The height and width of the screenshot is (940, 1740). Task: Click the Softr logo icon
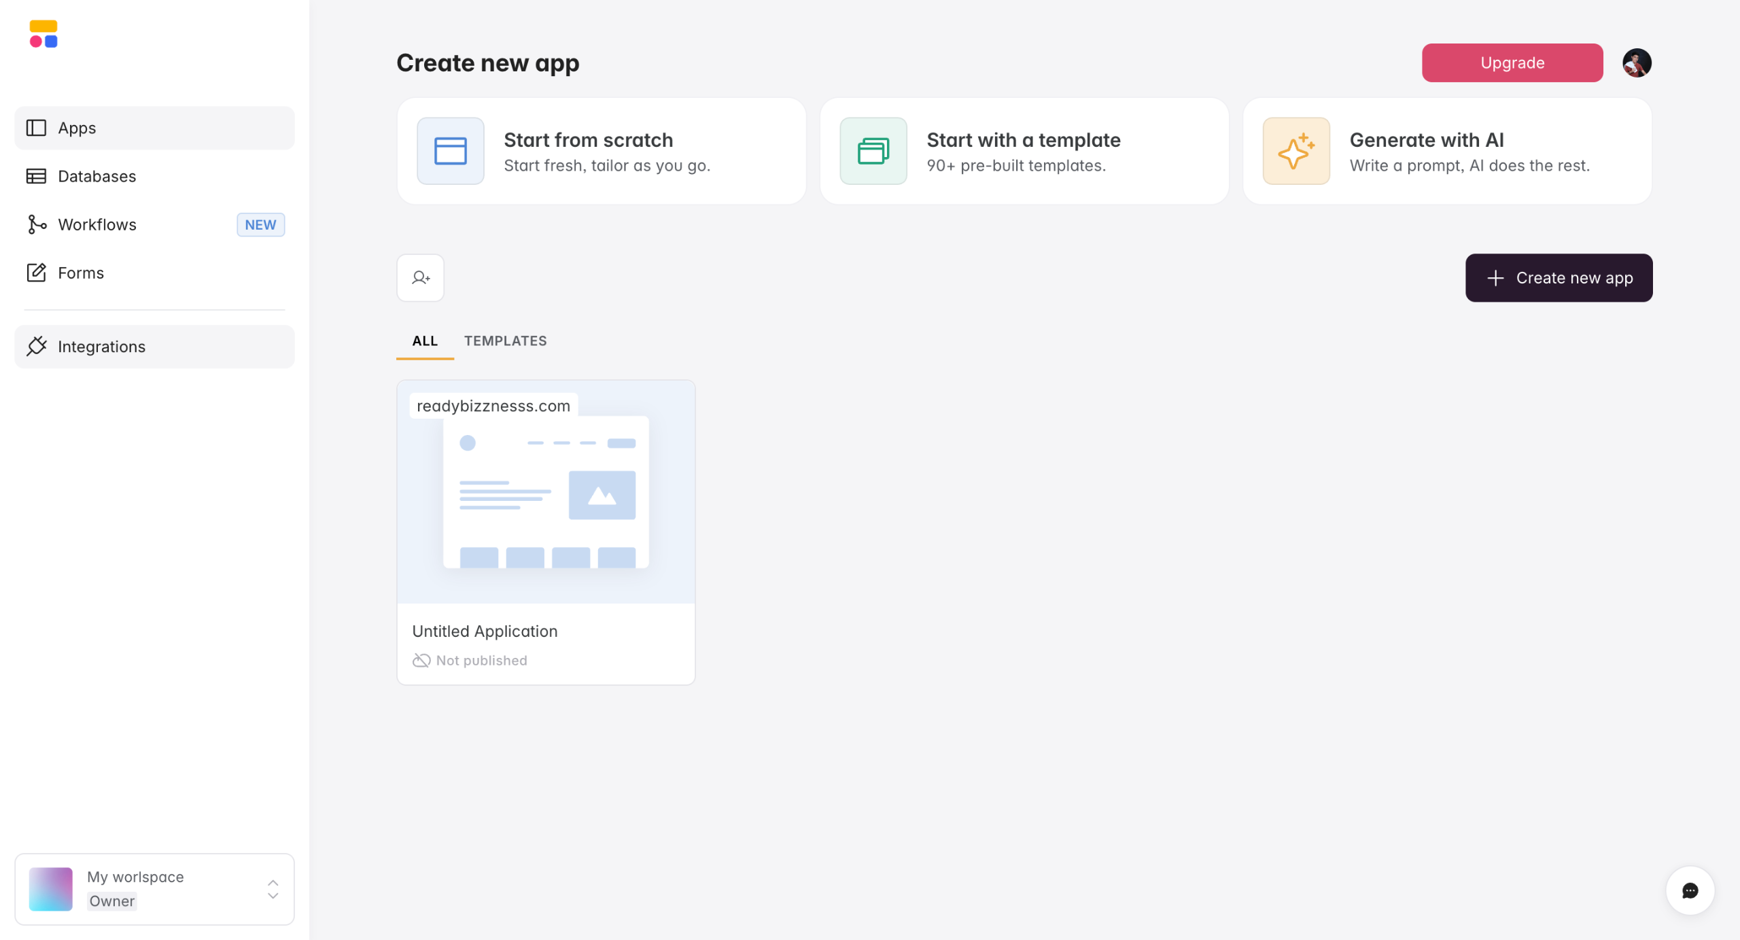click(x=43, y=34)
